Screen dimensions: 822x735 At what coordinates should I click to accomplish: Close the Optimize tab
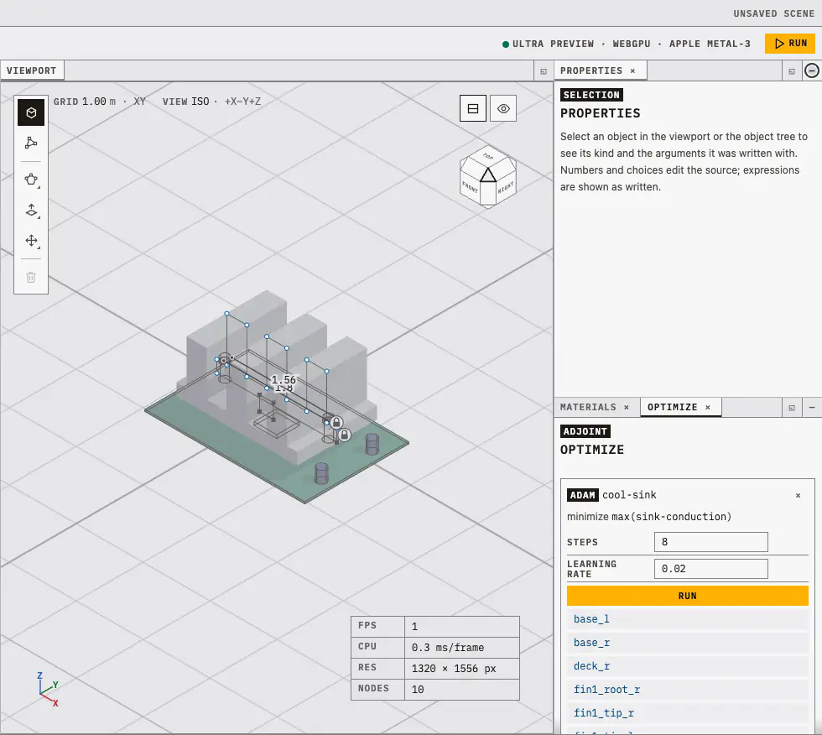pos(708,407)
